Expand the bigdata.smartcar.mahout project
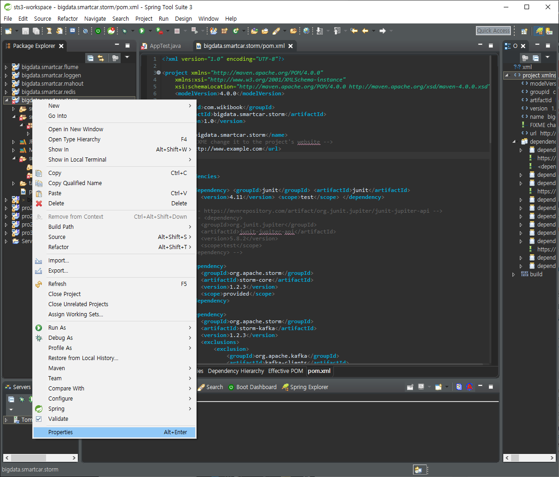 click(6, 84)
